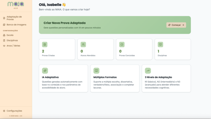Click the Múltiplos Formatos heading
Image resolution: width=211 pixels, height=119 pixels.
coord(105,77)
